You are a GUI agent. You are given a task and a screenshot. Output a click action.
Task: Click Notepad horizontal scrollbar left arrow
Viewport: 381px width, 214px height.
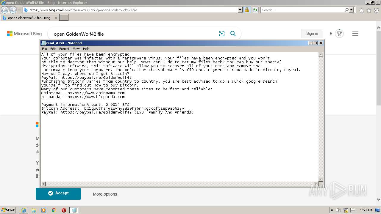pyautogui.click(x=43, y=184)
